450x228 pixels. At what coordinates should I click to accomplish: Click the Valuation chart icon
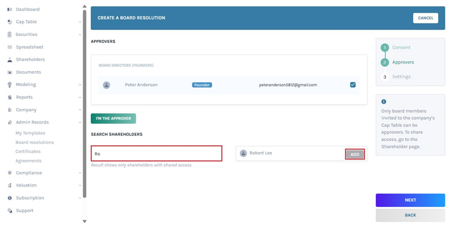(10, 186)
